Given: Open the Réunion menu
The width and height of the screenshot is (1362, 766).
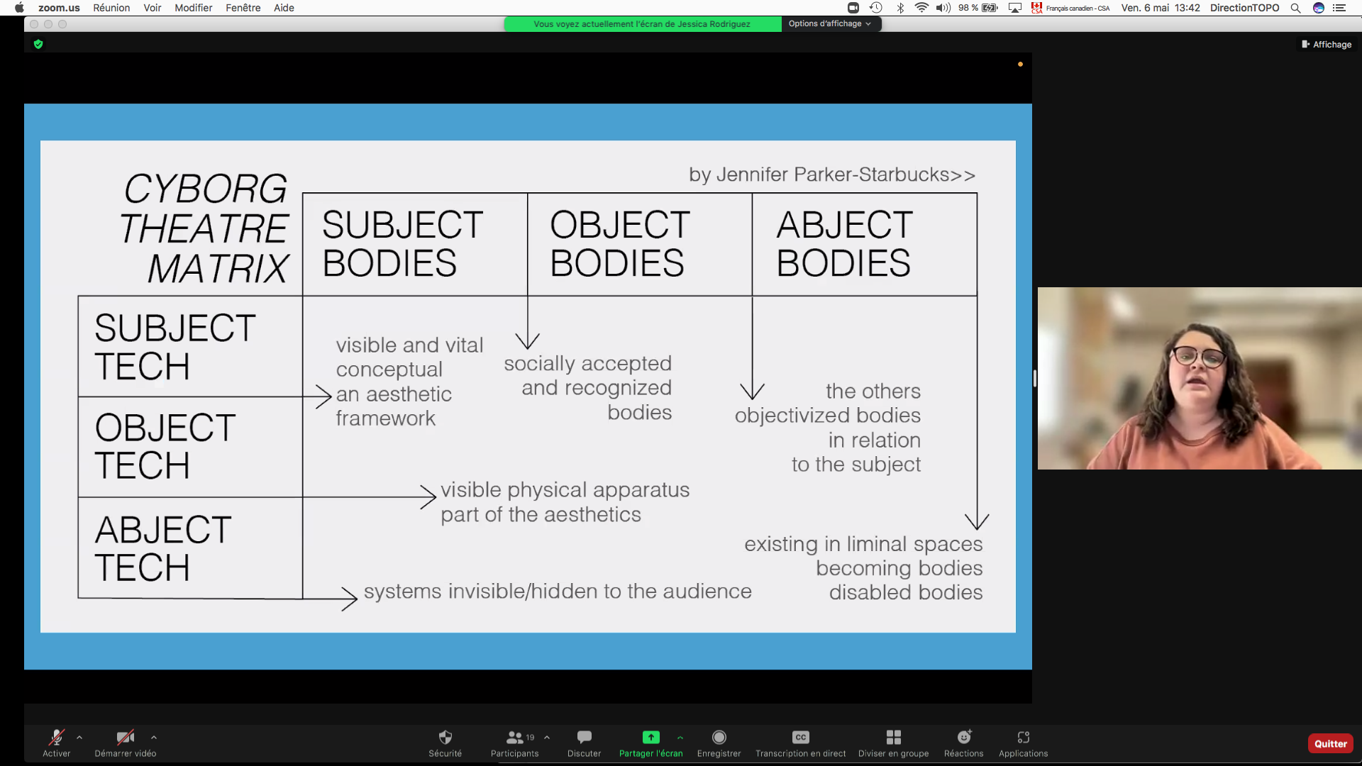Looking at the screenshot, I should pos(111,8).
